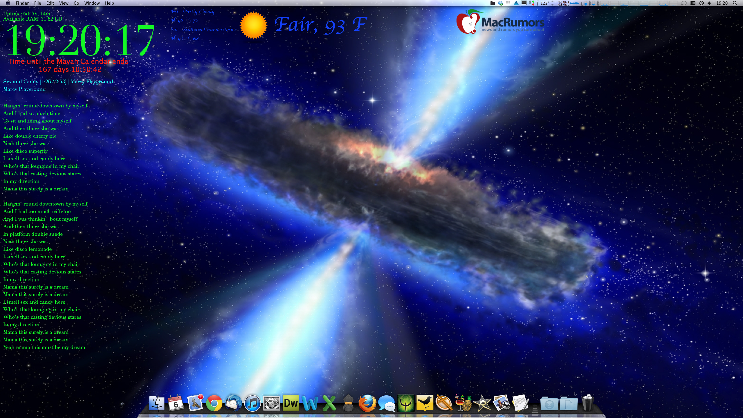743x418 pixels.
Task: Open Terminal icon in menu bar
Action: [524, 3]
